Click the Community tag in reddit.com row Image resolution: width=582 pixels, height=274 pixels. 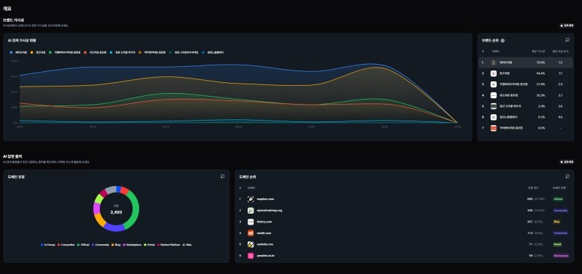pos(560,233)
